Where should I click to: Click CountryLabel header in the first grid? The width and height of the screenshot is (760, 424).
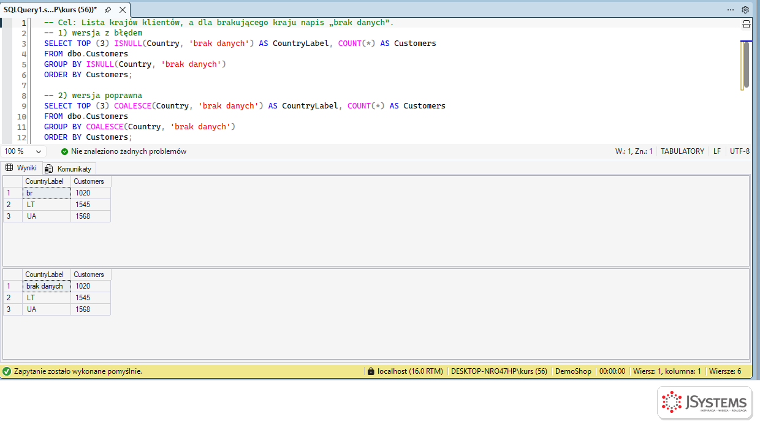47,181
